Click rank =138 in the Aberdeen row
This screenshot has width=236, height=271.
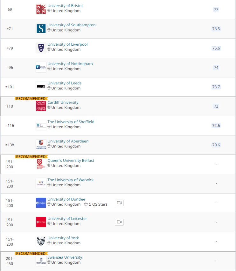pyautogui.click(x=10, y=145)
